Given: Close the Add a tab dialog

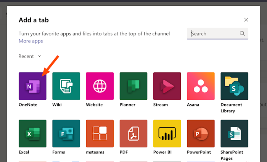Looking at the screenshot, I should click(246, 20).
